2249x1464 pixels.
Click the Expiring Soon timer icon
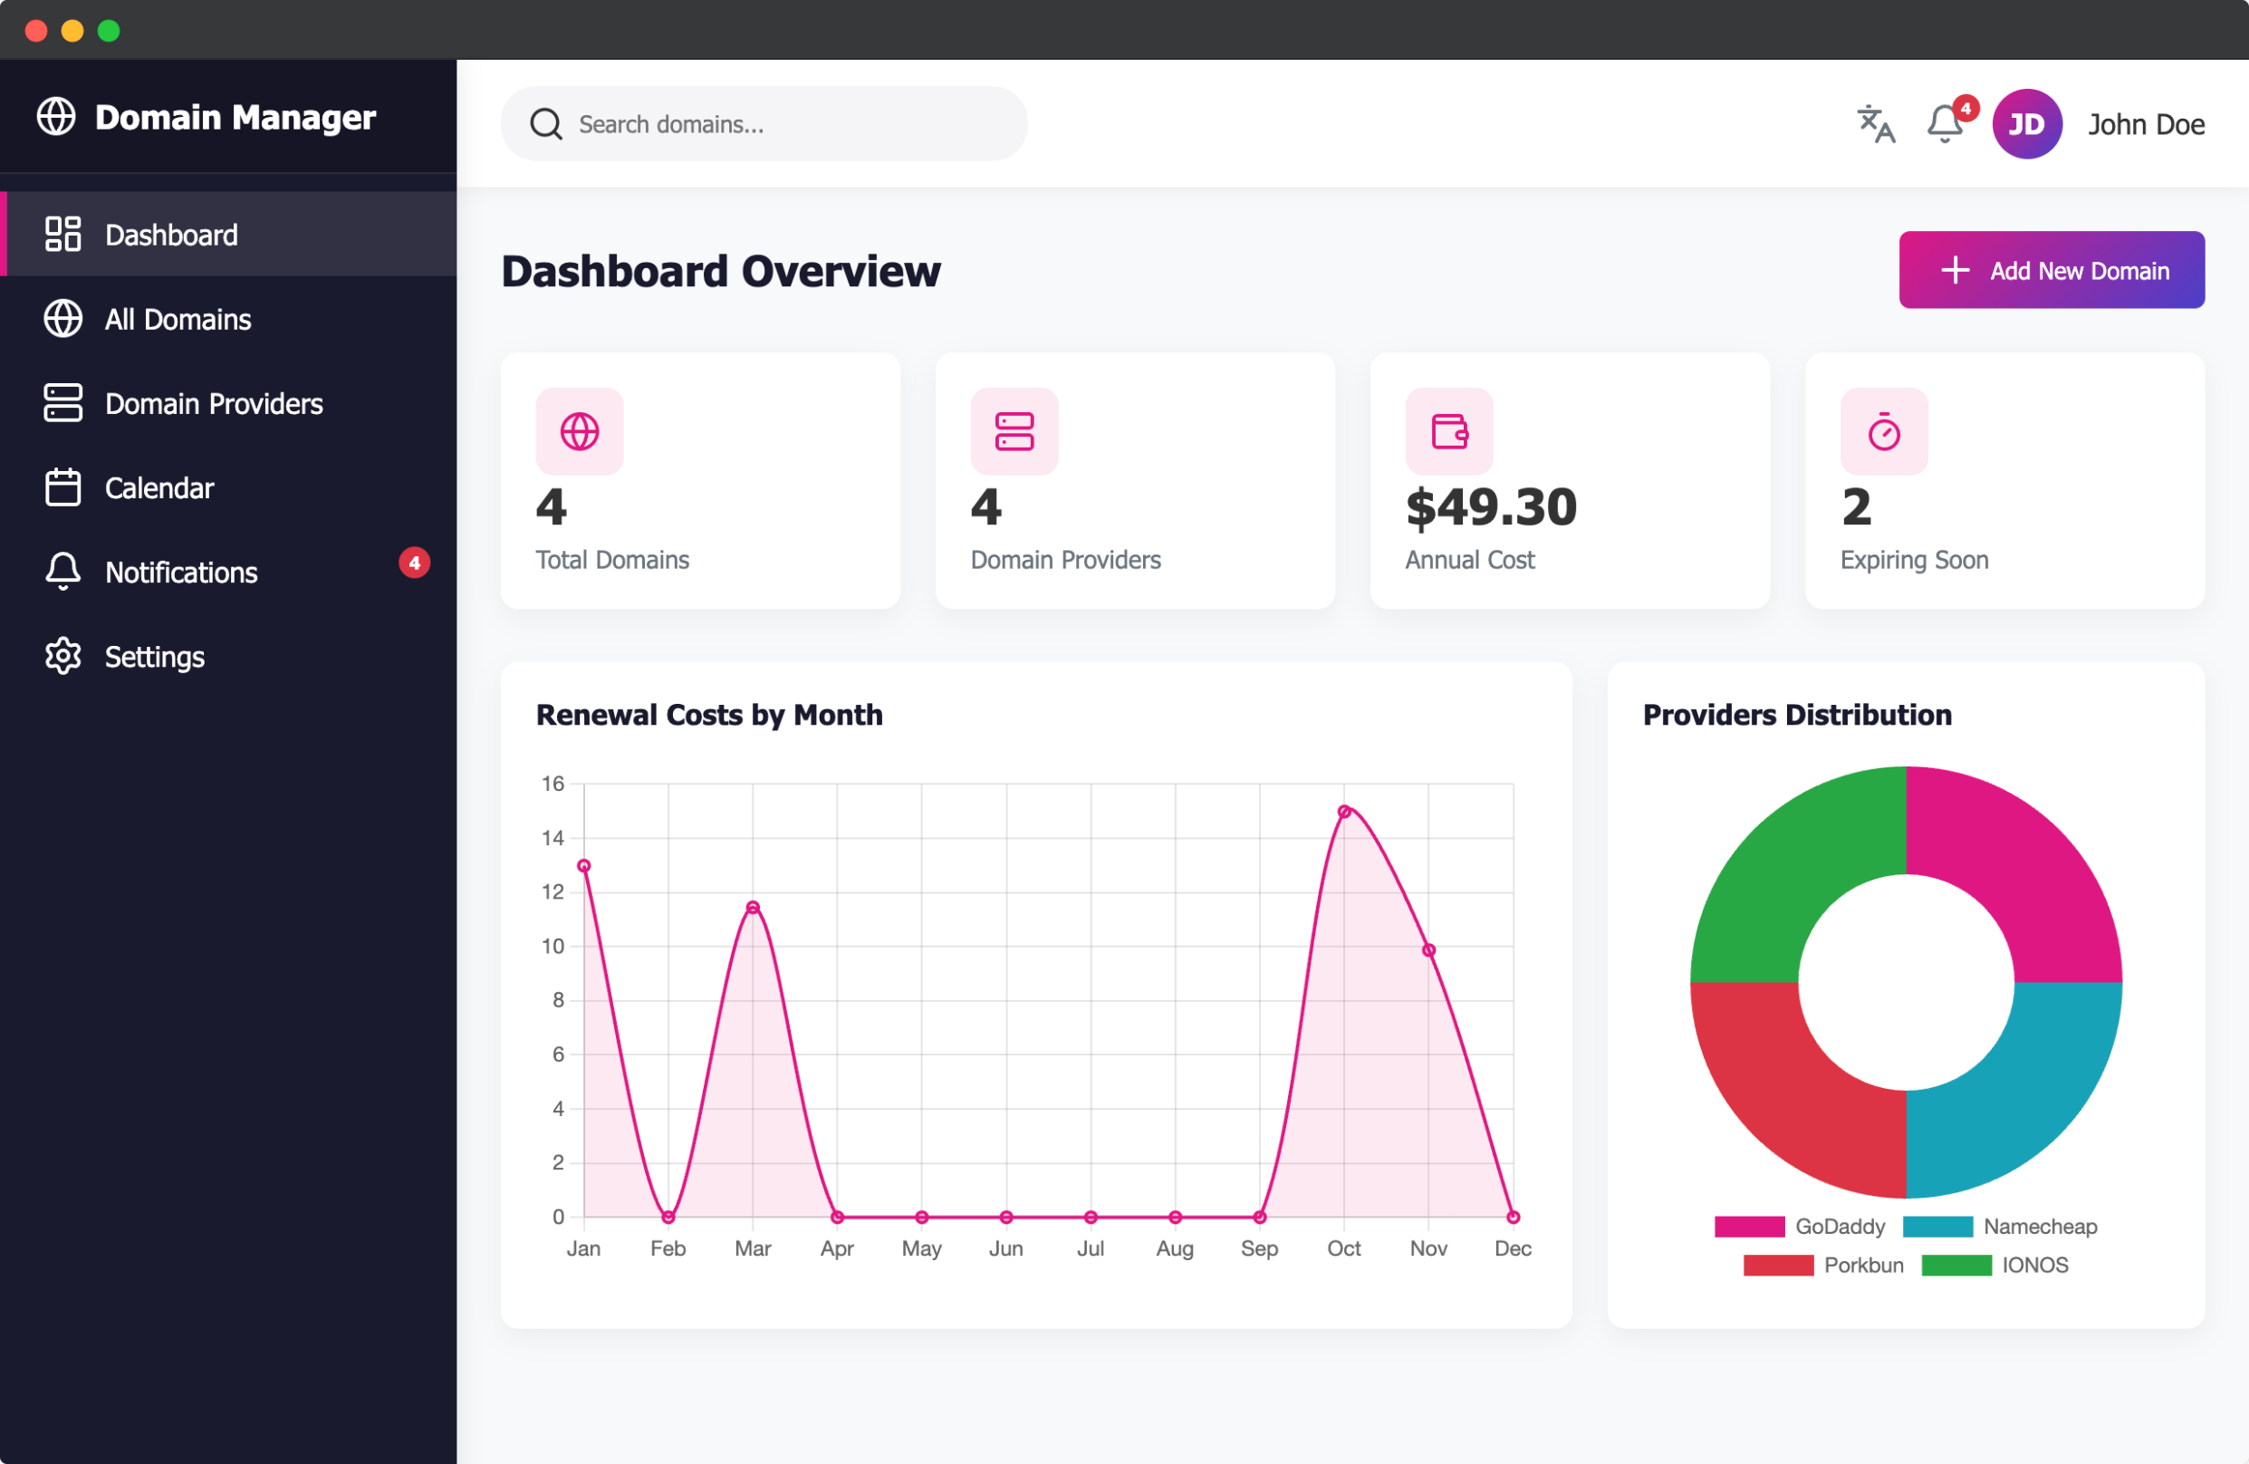(x=1883, y=432)
